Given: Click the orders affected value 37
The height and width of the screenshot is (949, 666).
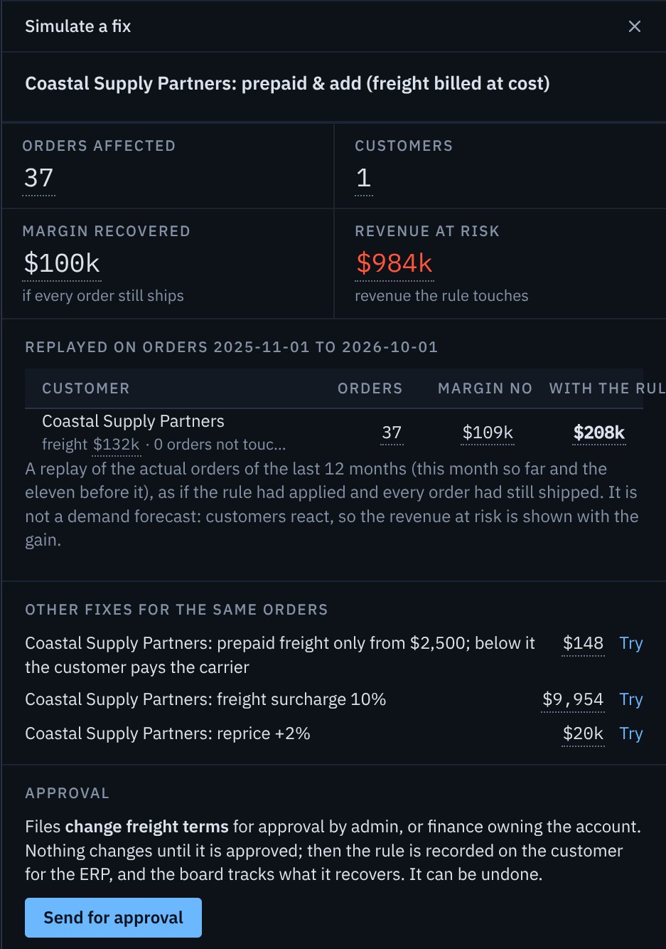Looking at the screenshot, I should (38, 178).
